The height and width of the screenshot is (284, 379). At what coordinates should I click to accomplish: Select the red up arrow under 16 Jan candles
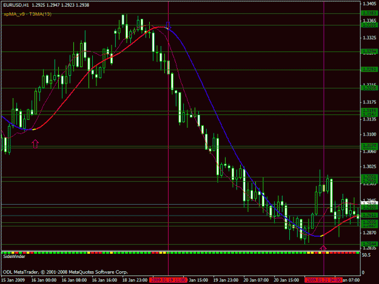click(x=35, y=144)
